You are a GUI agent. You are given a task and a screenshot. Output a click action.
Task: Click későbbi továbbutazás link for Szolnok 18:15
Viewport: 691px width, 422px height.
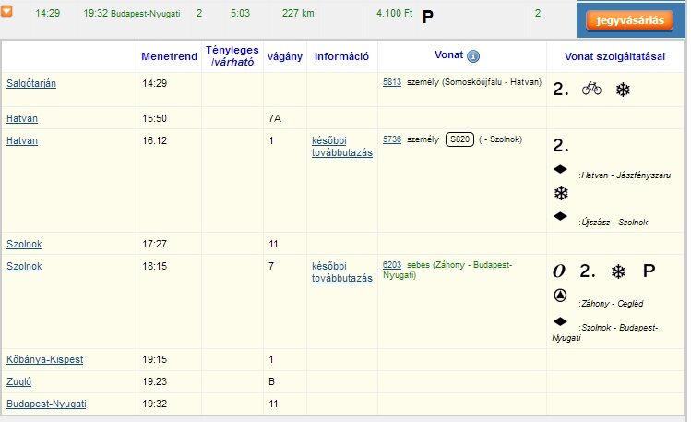342,271
